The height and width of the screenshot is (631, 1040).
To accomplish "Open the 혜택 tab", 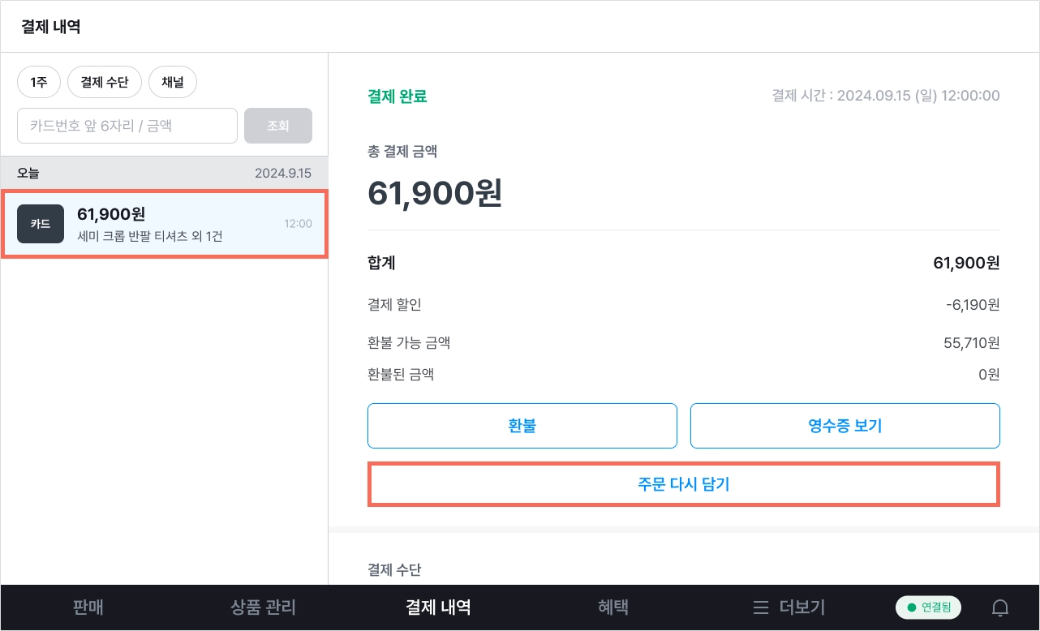I will (613, 607).
